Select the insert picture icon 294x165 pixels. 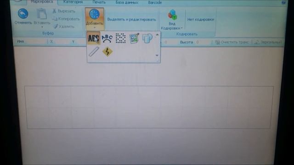click(x=134, y=38)
